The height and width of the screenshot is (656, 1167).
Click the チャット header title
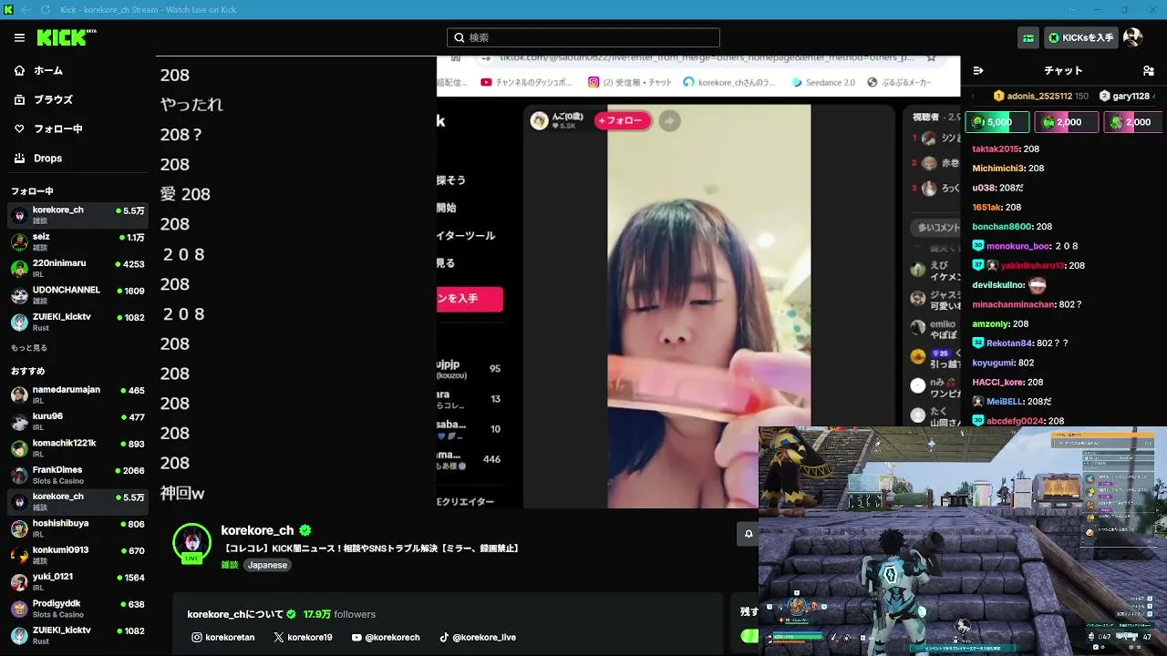(1063, 70)
